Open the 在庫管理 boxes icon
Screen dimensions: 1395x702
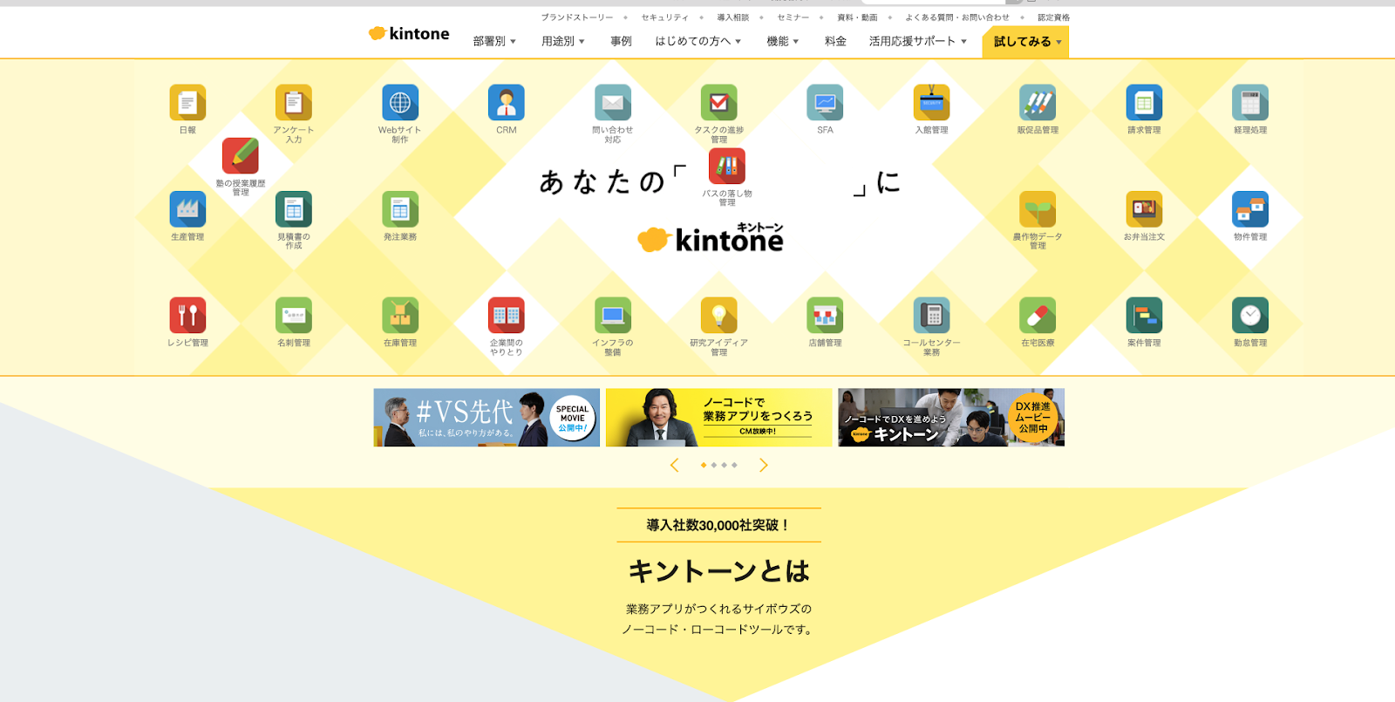[x=400, y=316]
